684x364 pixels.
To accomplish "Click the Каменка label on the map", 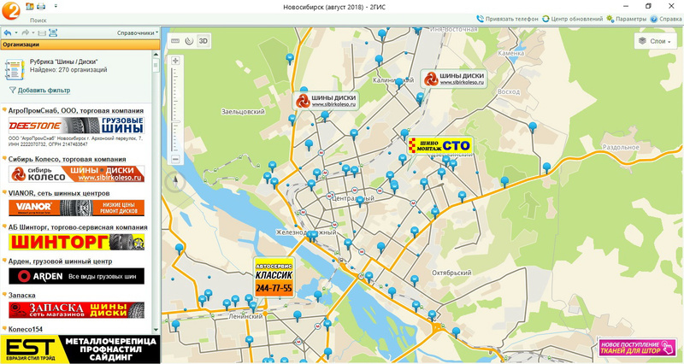I will 510,53.
